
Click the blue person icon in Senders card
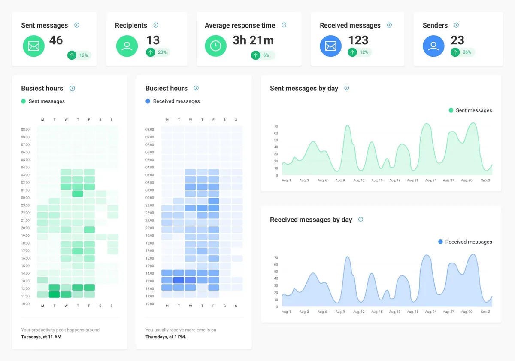(433, 46)
